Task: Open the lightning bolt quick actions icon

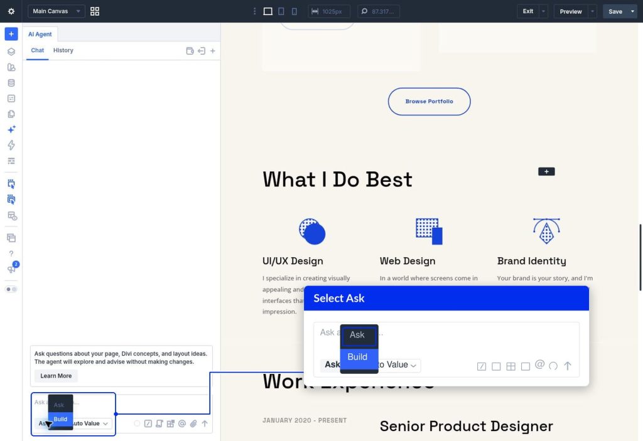Action: point(11,145)
